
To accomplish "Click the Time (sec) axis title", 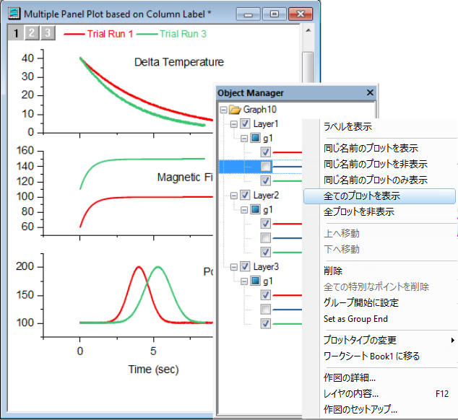I will coord(153,369).
